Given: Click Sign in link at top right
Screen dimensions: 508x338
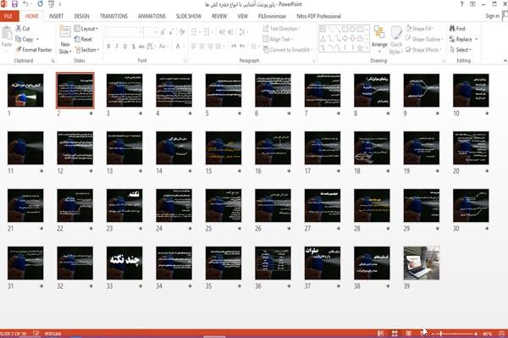Looking at the screenshot, I should click(x=492, y=16).
